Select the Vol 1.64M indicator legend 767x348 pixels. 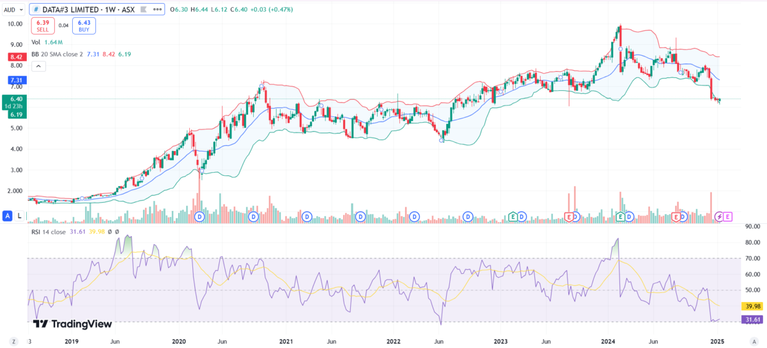(x=47, y=42)
